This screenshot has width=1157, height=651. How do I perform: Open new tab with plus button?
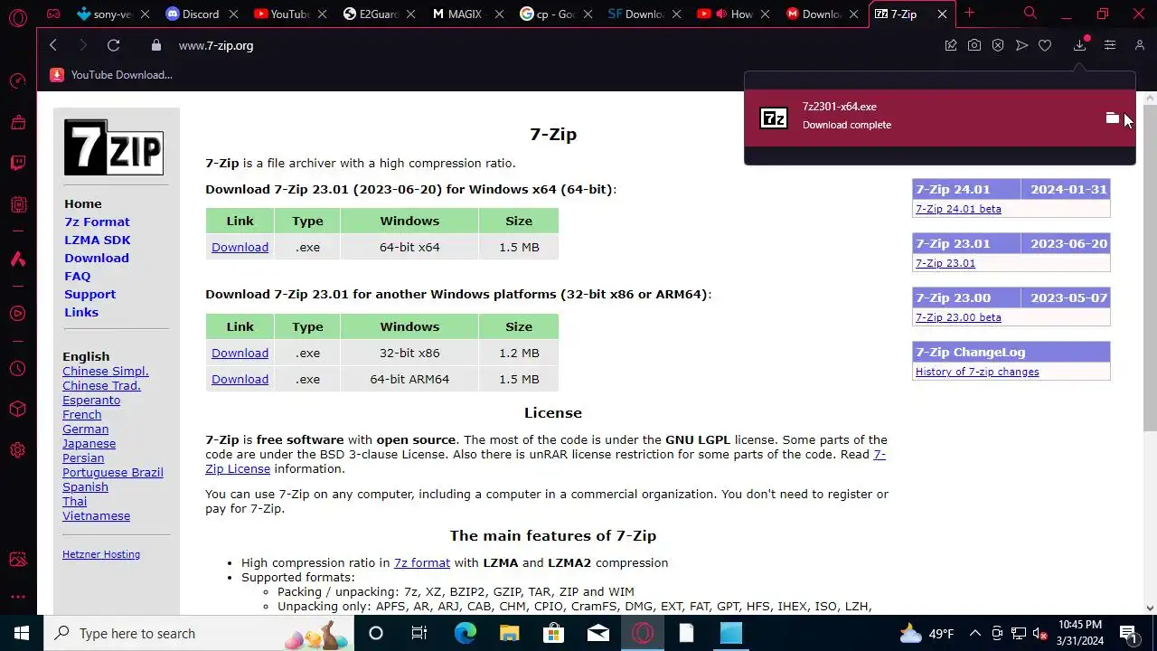point(969,13)
